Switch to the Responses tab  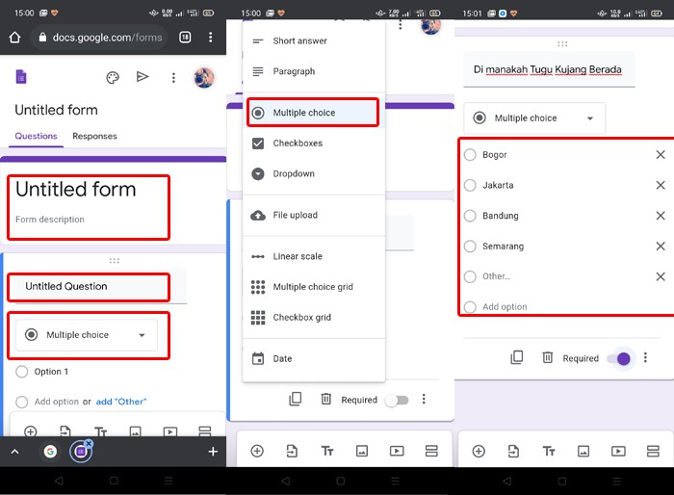point(94,137)
